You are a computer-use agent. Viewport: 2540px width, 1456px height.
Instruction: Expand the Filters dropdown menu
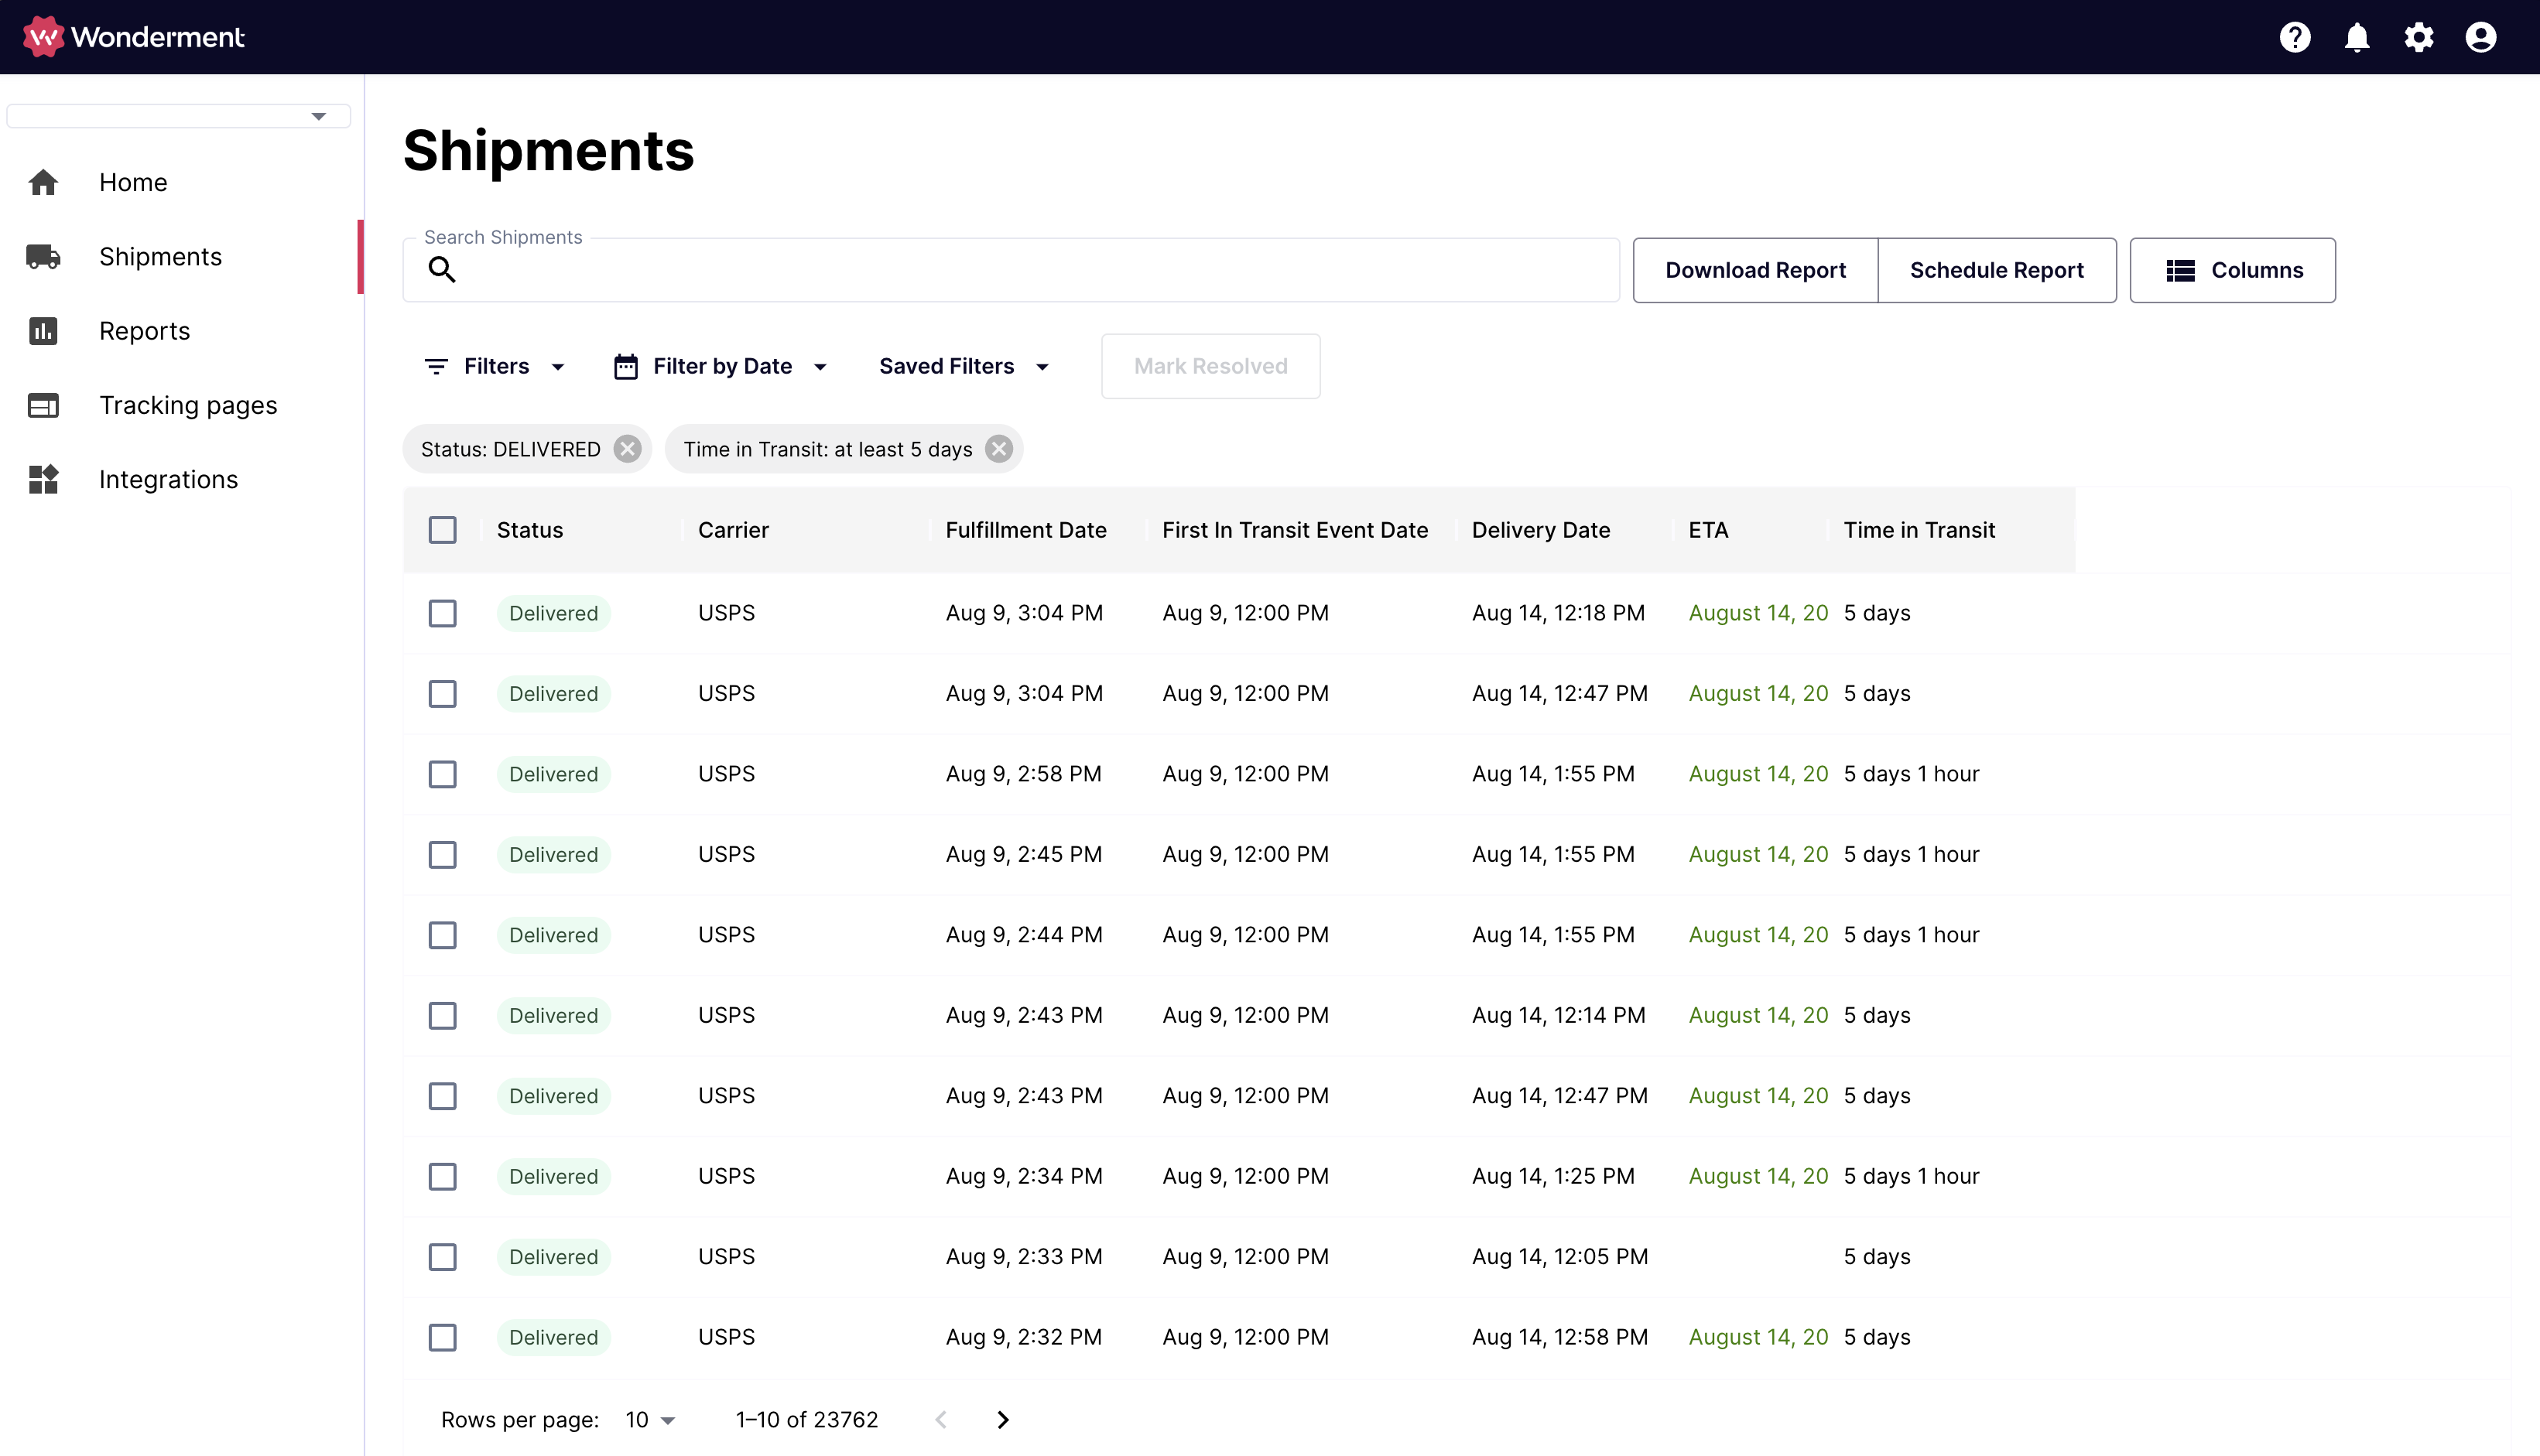coord(494,366)
